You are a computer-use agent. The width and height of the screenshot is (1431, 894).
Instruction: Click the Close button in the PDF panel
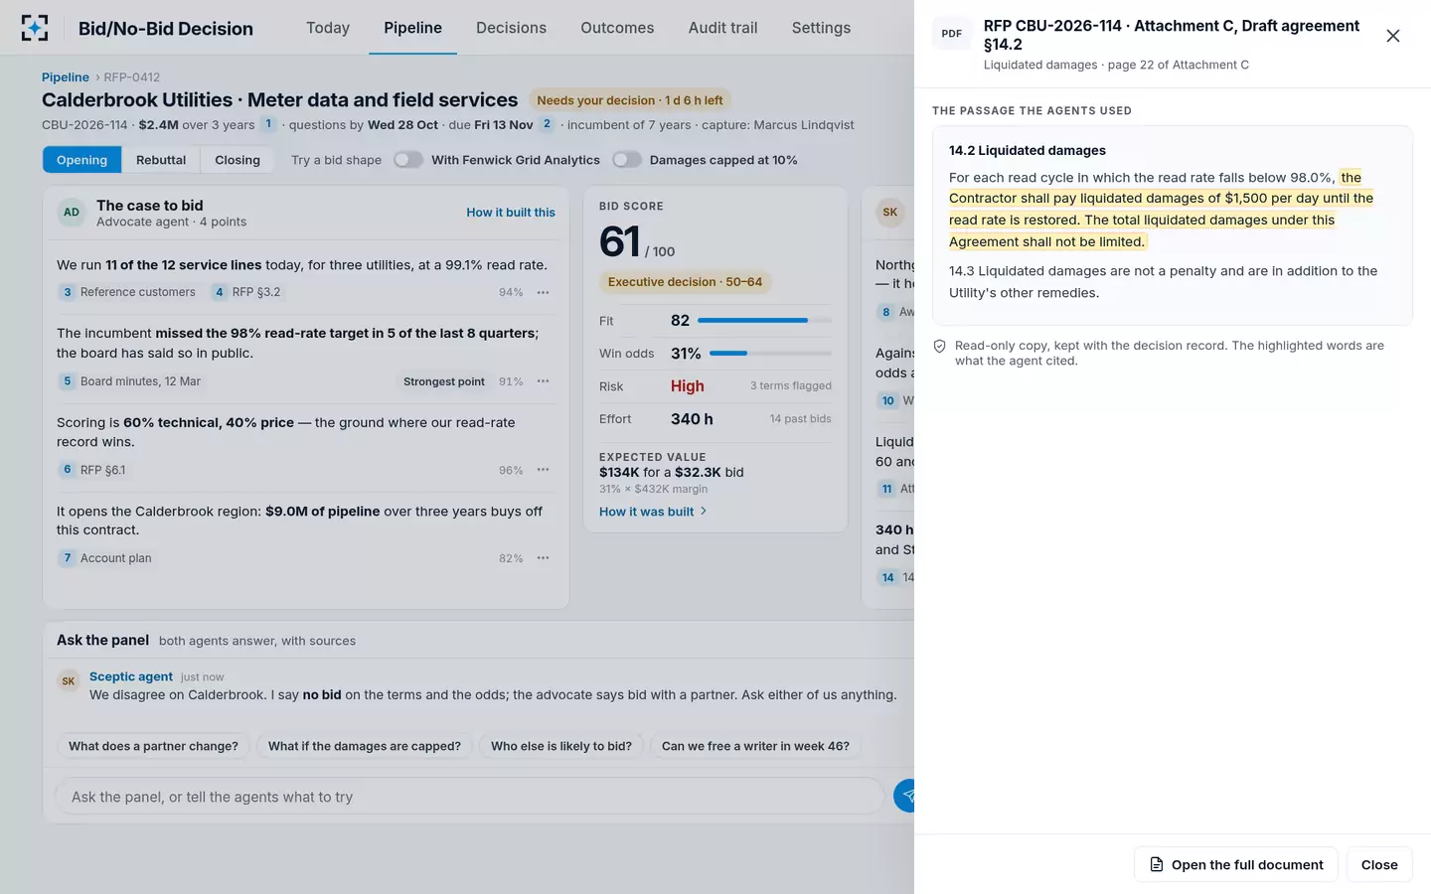pos(1379,864)
